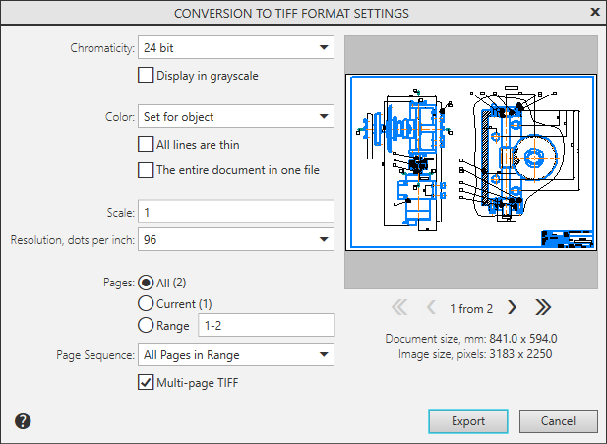Check the All lines are thin option
607x444 pixels.
coord(147,144)
